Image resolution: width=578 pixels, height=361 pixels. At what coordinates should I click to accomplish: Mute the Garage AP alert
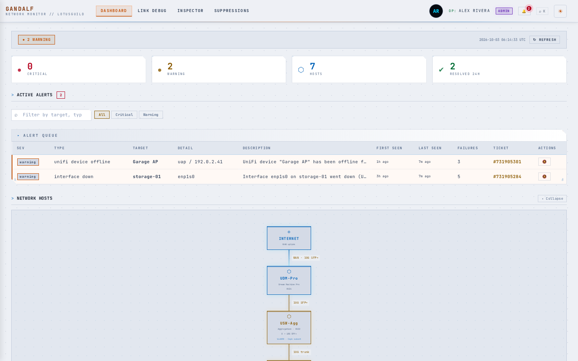tap(544, 162)
